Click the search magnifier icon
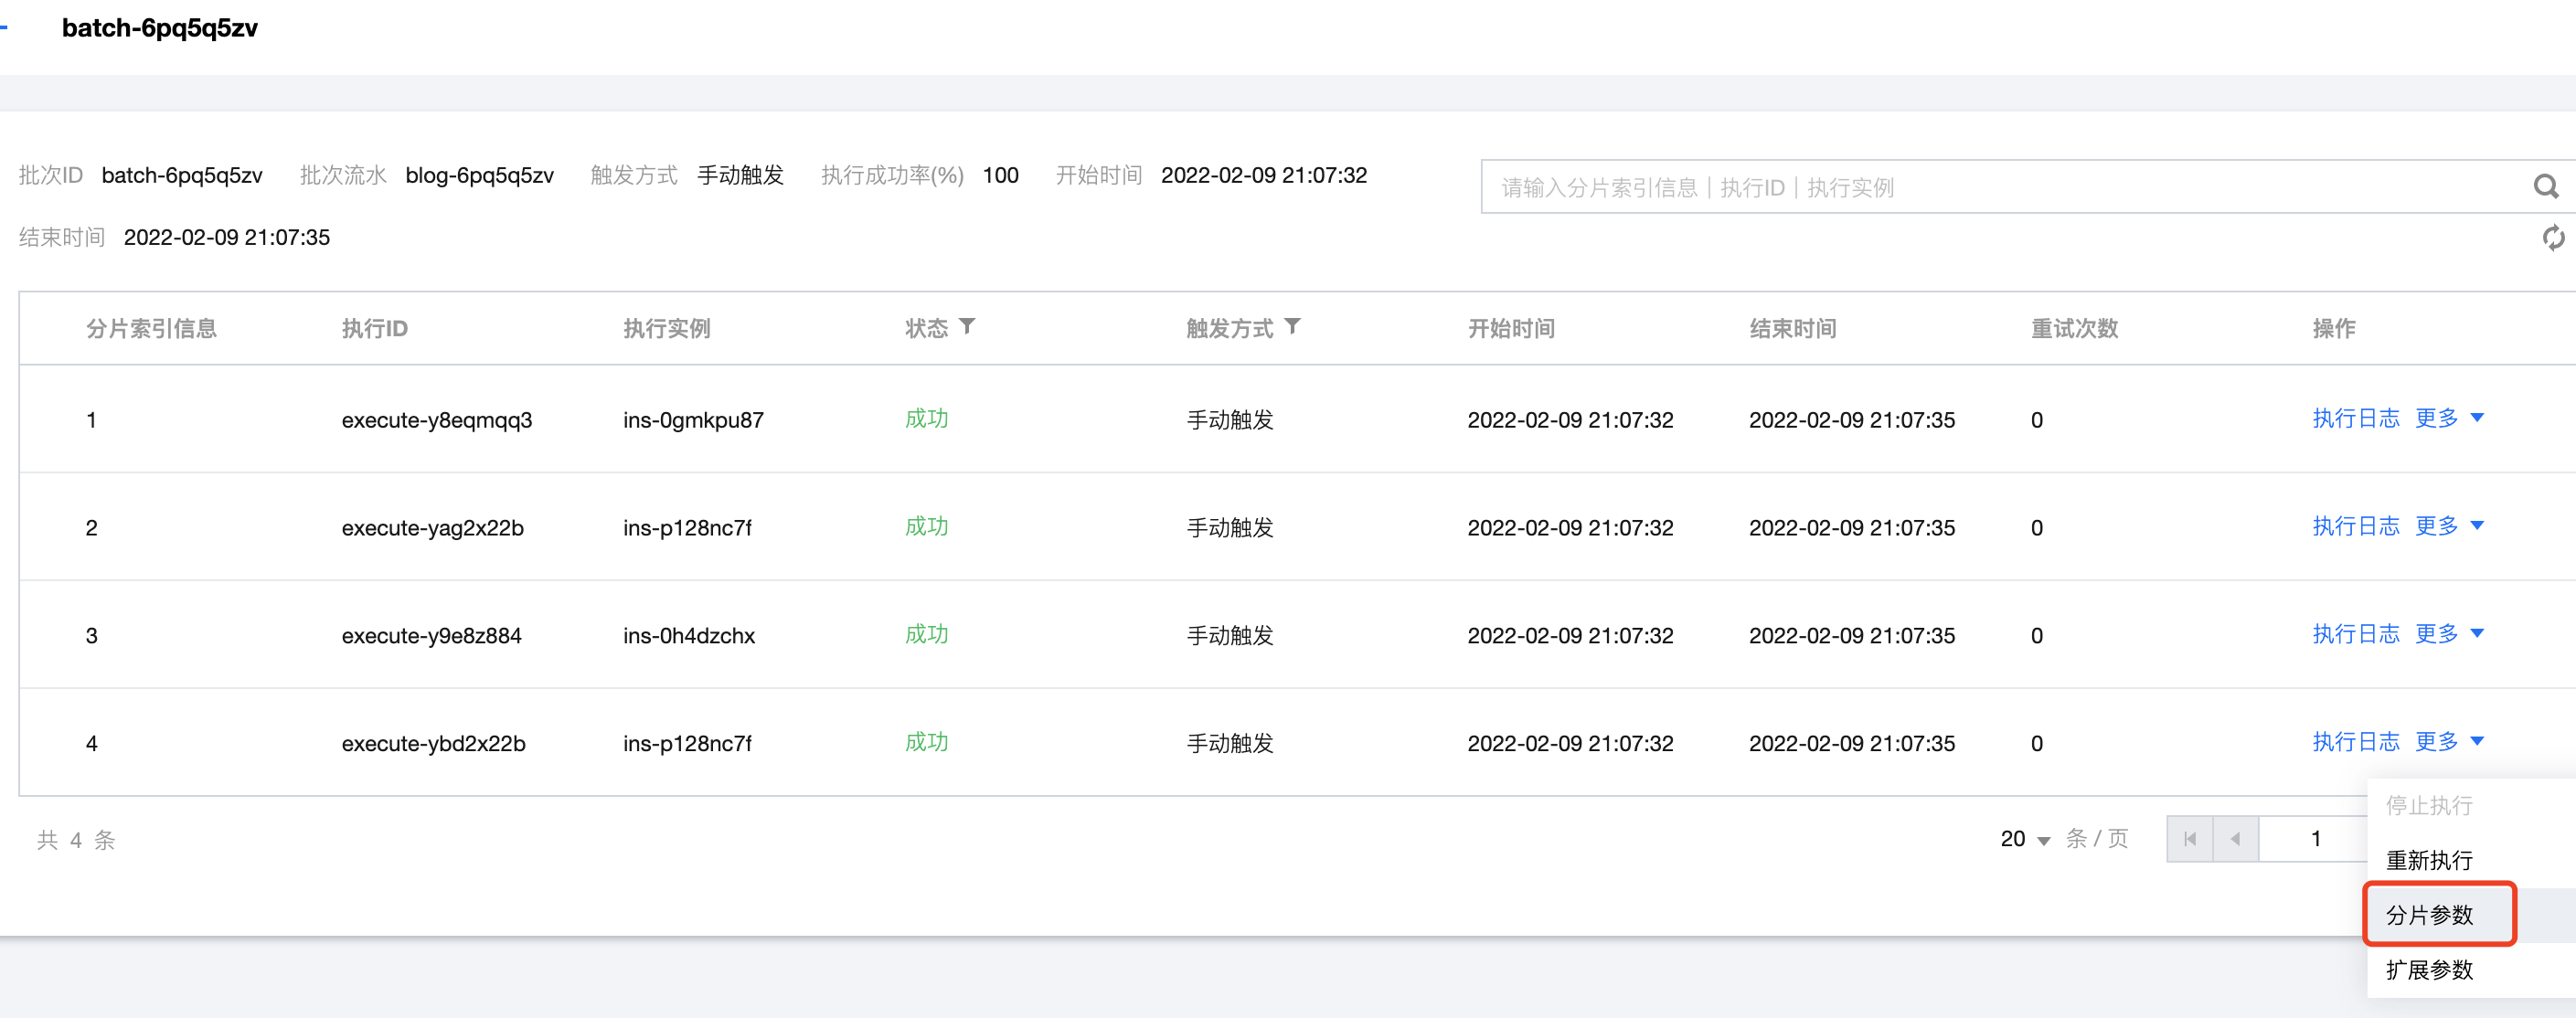The image size is (2576, 1018). (2545, 187)
